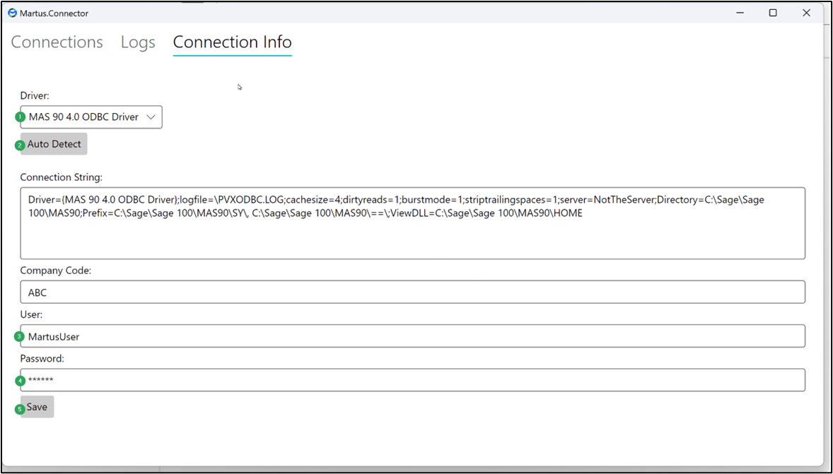
Task: Click the Martus.Connector window title text
Action: [54, 13]
